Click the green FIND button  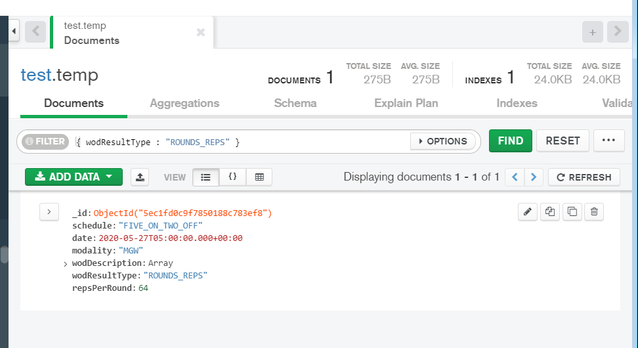tap(510, 141)
